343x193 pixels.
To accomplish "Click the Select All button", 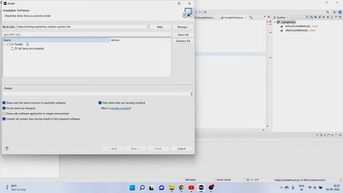I will coord(183,35).
